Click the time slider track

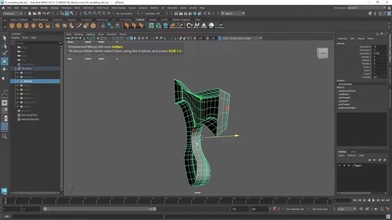tap(168, 200)
